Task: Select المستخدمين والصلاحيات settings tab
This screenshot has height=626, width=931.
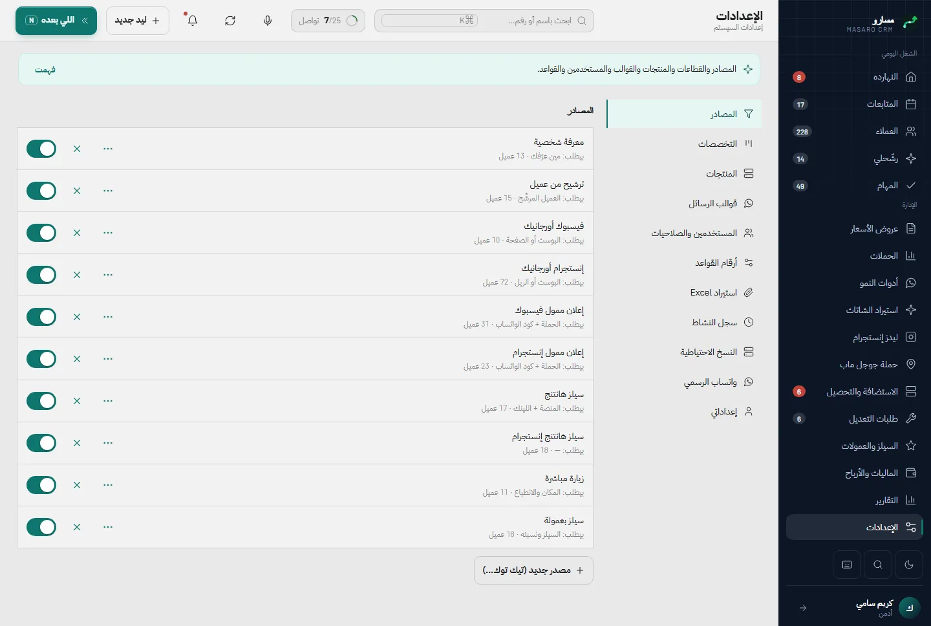Action: (x=685, y=233)
